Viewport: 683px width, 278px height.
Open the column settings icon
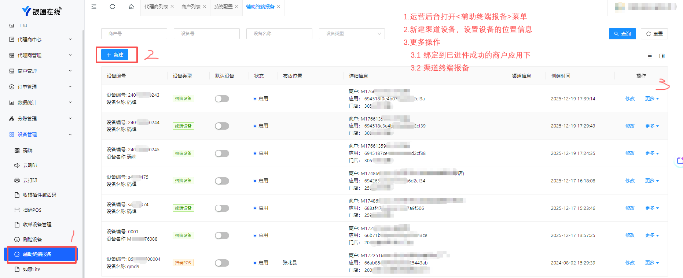(662, 56)
